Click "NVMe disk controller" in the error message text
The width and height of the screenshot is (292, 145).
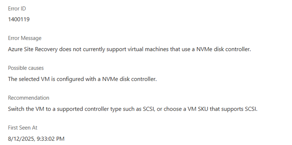pos(224,49)
